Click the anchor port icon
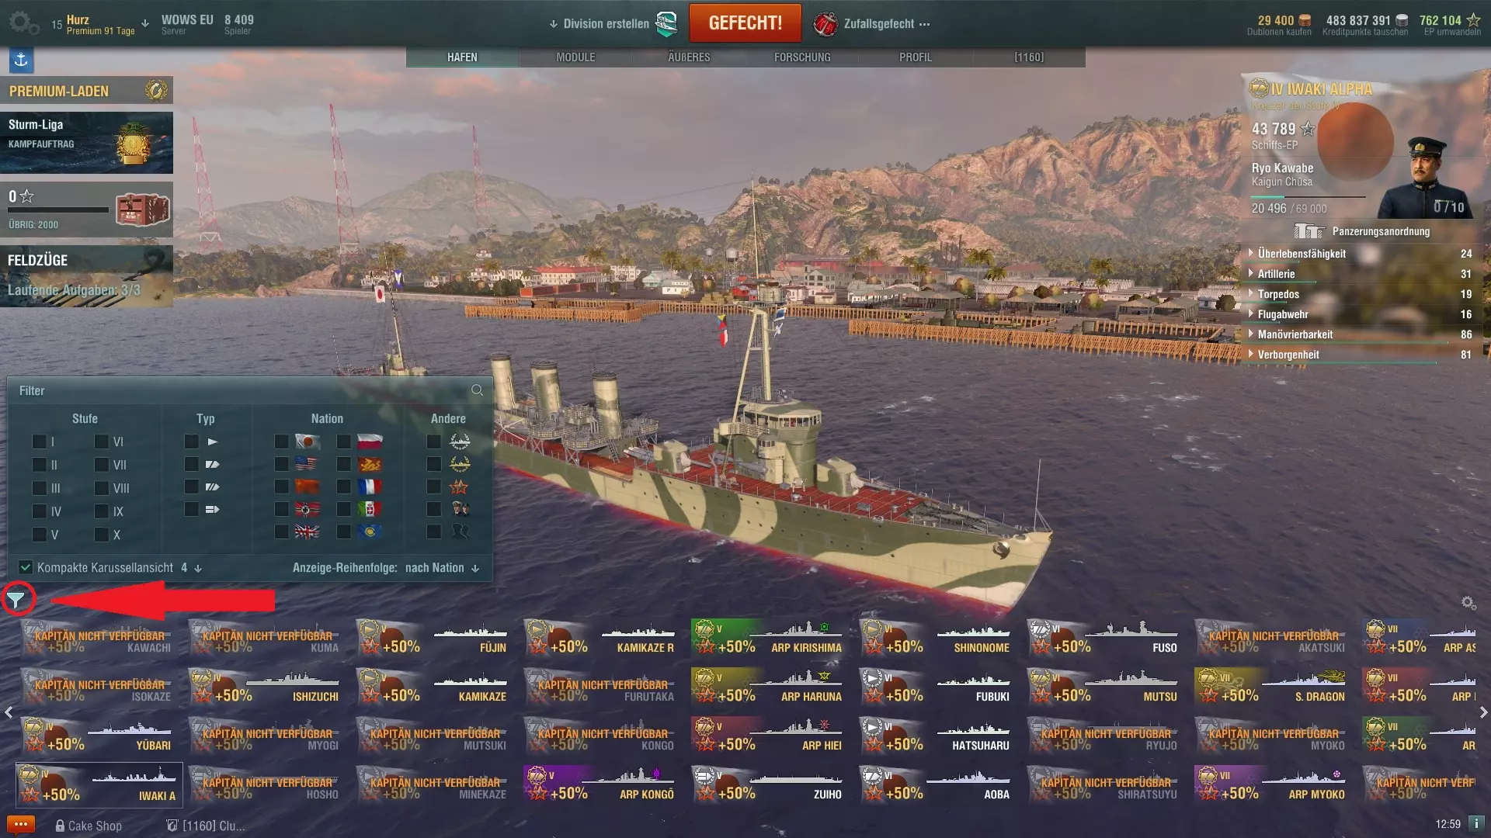Screen dimensions: 1491x838 tap(21, 60)
